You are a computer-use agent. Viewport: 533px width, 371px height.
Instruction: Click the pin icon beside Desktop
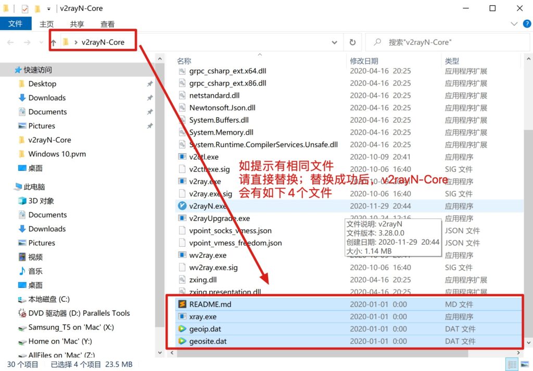click(149, 84)
